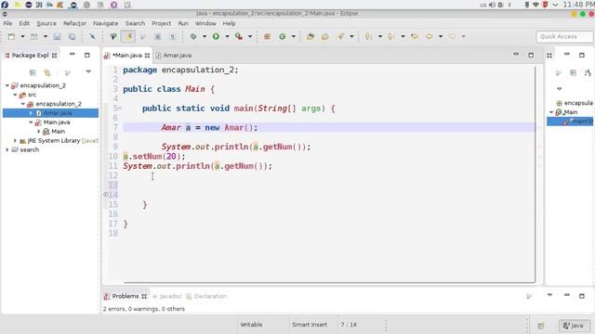Click the Open Task folder icon
This screenshot has height=334, width=595.
coord(325,37)
